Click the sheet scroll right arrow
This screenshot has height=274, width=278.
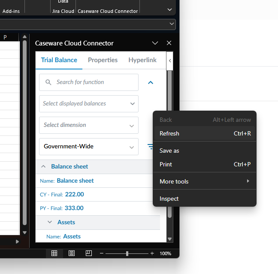tap(17, 241)
